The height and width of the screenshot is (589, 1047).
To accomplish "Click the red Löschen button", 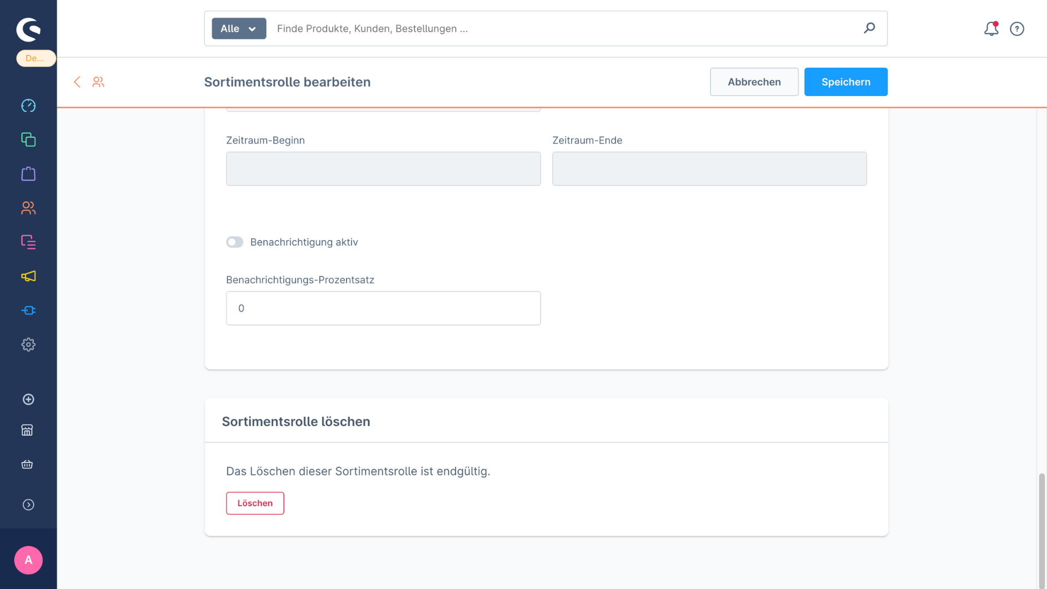I will (255, 503).
